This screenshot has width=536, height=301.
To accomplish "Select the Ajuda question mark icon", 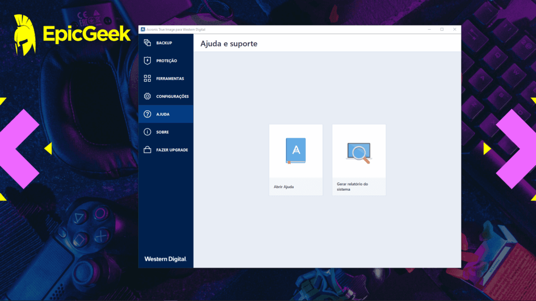I will coord(147,114).
